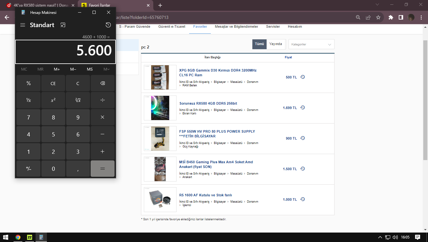Screen dimensions: 428x242
Task: Open MSİ B450 Gaming Plus Max listing
Action: coord(216,164)
